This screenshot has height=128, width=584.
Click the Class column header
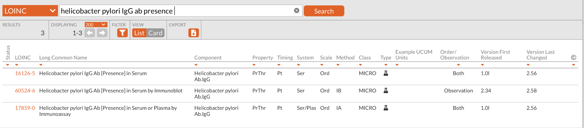pos(365,57)
